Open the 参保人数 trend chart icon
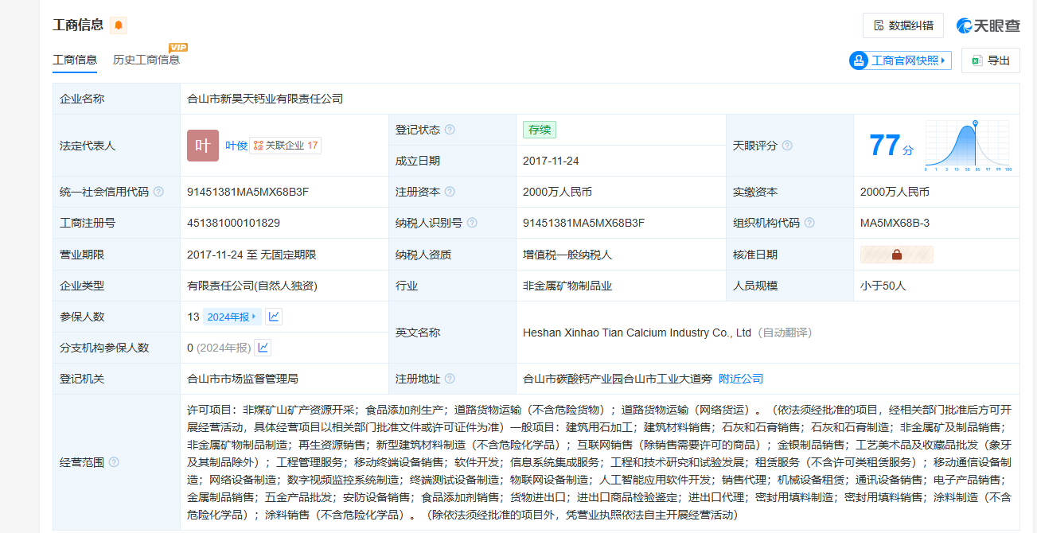The width and height of the screenshot is (1037, 533). pos(274,317)
